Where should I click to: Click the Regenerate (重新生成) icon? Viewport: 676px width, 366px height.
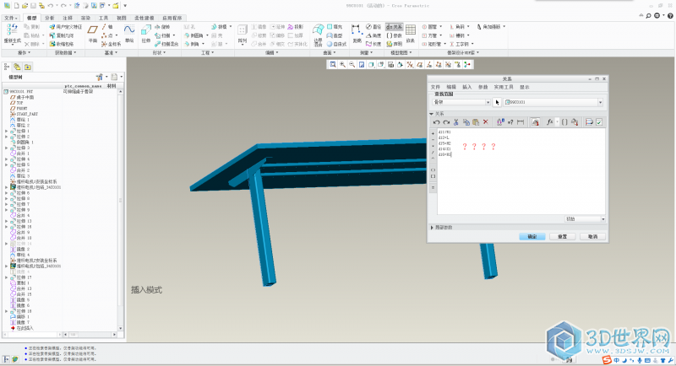12,30
